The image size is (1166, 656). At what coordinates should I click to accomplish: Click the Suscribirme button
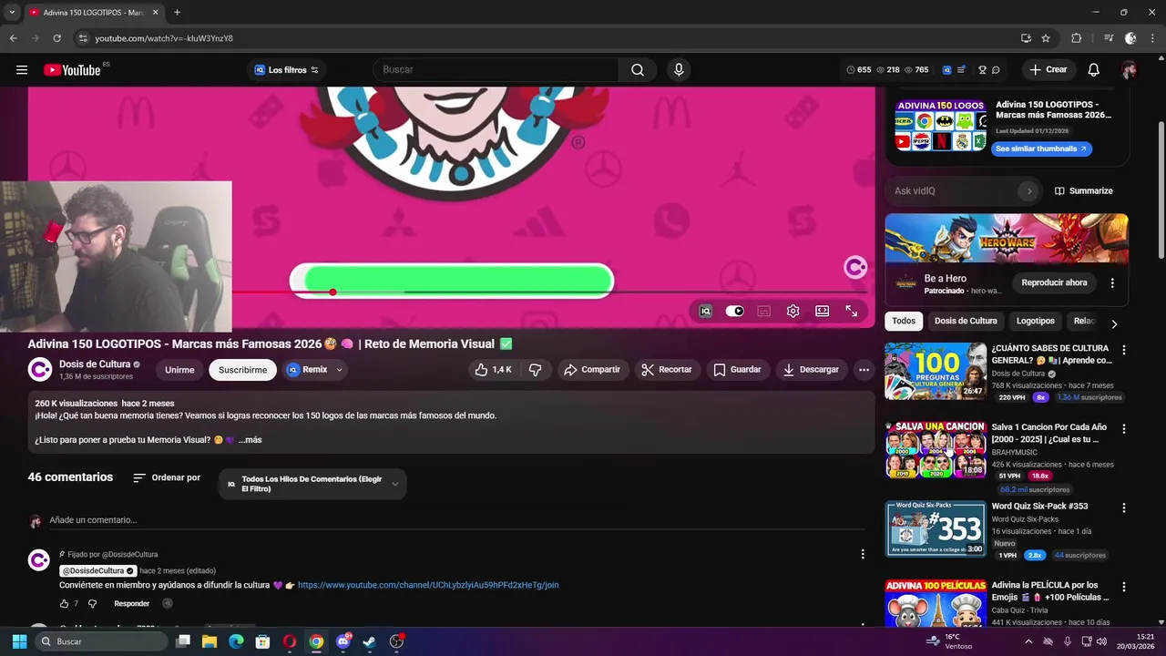click(x=242, y=370)
